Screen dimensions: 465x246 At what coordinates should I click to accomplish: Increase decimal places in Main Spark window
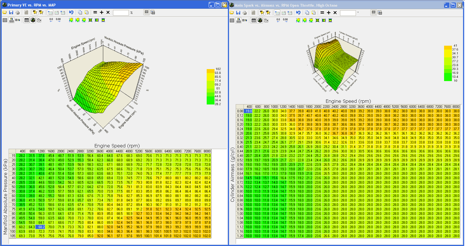point(285,20)
